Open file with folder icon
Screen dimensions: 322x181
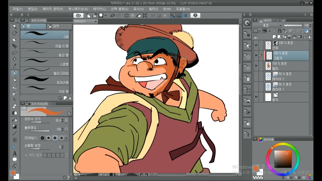coord(95,16)
